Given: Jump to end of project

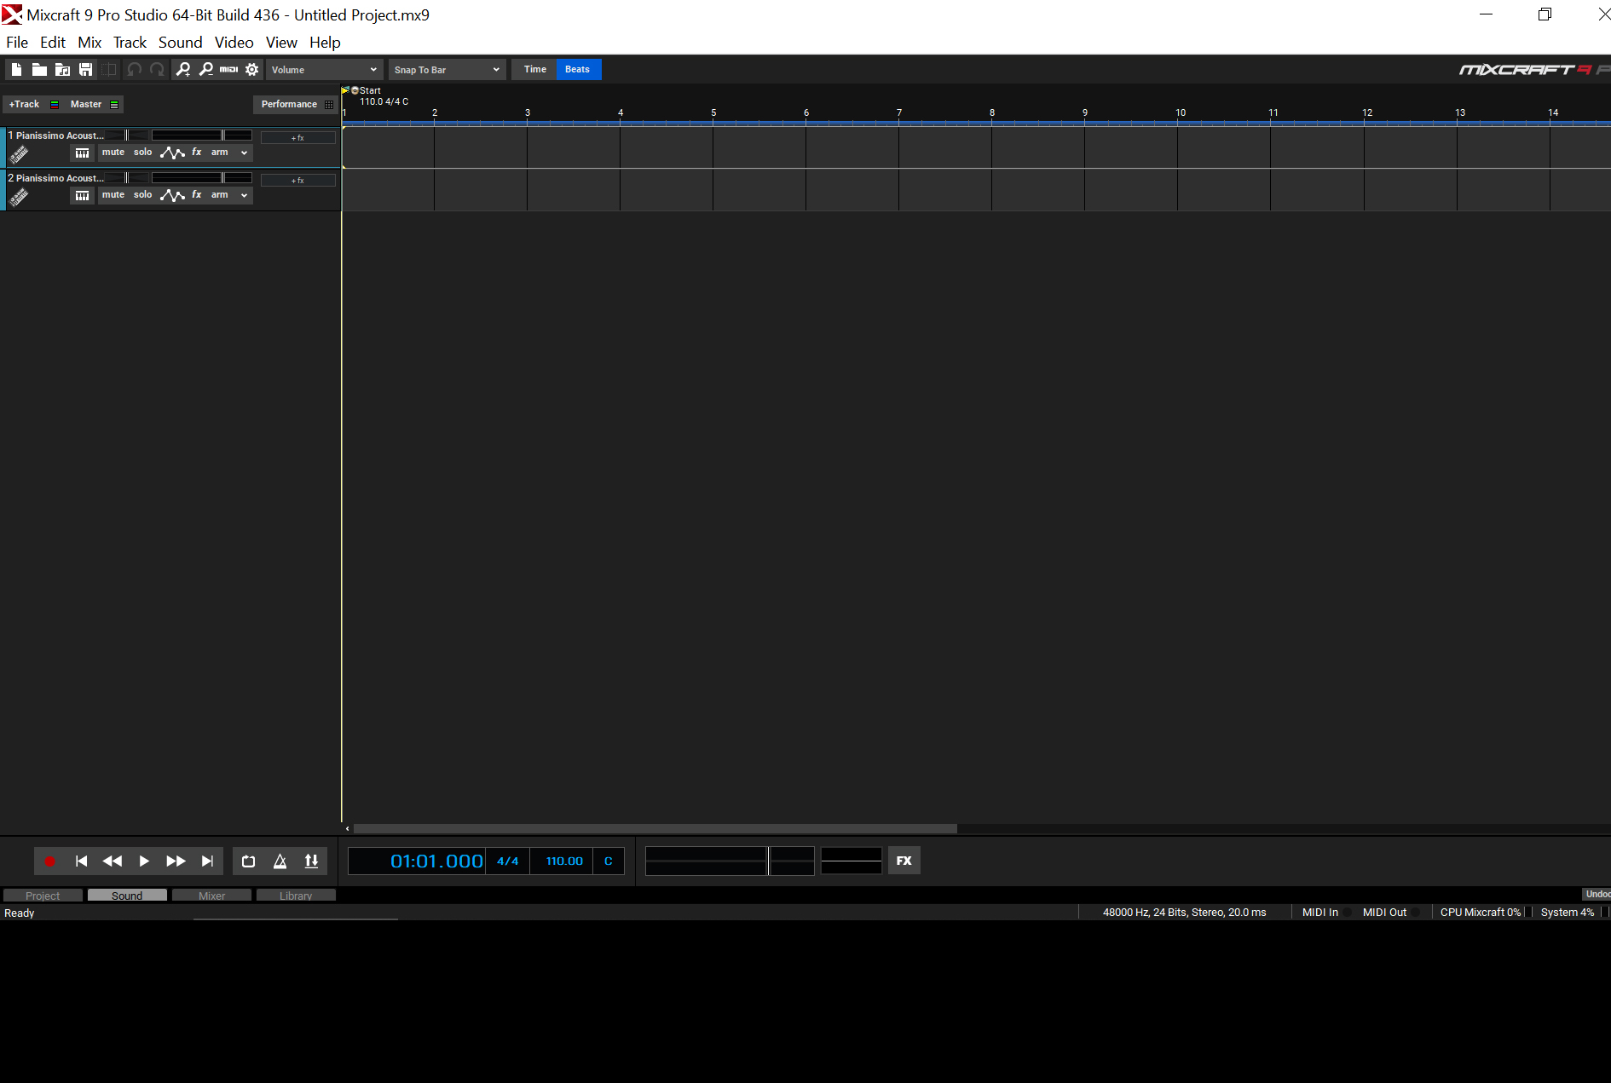Looking at the screenshot, I should point(207,861).
